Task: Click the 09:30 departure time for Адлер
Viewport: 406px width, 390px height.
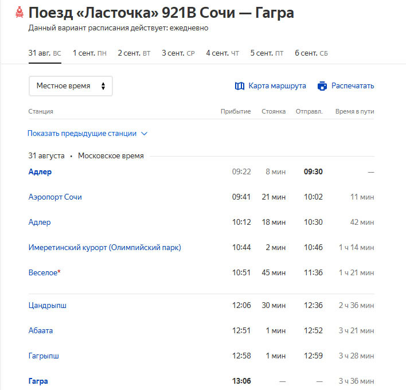Action: click(313, 171)
